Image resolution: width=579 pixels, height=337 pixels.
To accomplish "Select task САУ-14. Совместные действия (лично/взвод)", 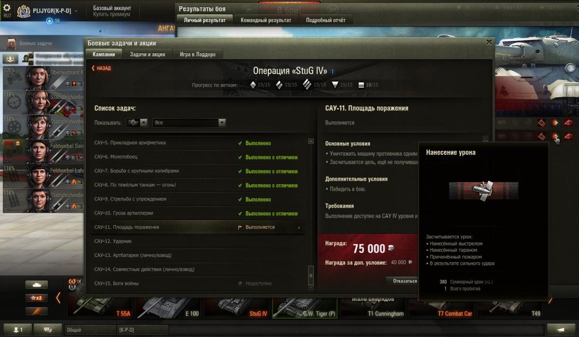I will tap(198, 269).
